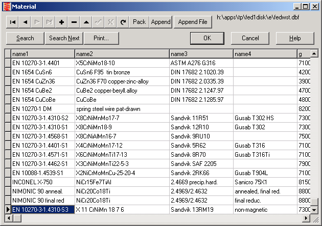Select the INCONEL X-750 row cell
The height and width of the screenshot is (226, 322).
click(x=42, y=182)
